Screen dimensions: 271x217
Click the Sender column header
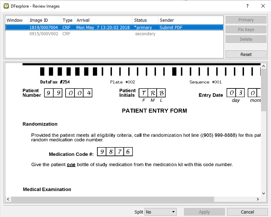click(191, 20)
